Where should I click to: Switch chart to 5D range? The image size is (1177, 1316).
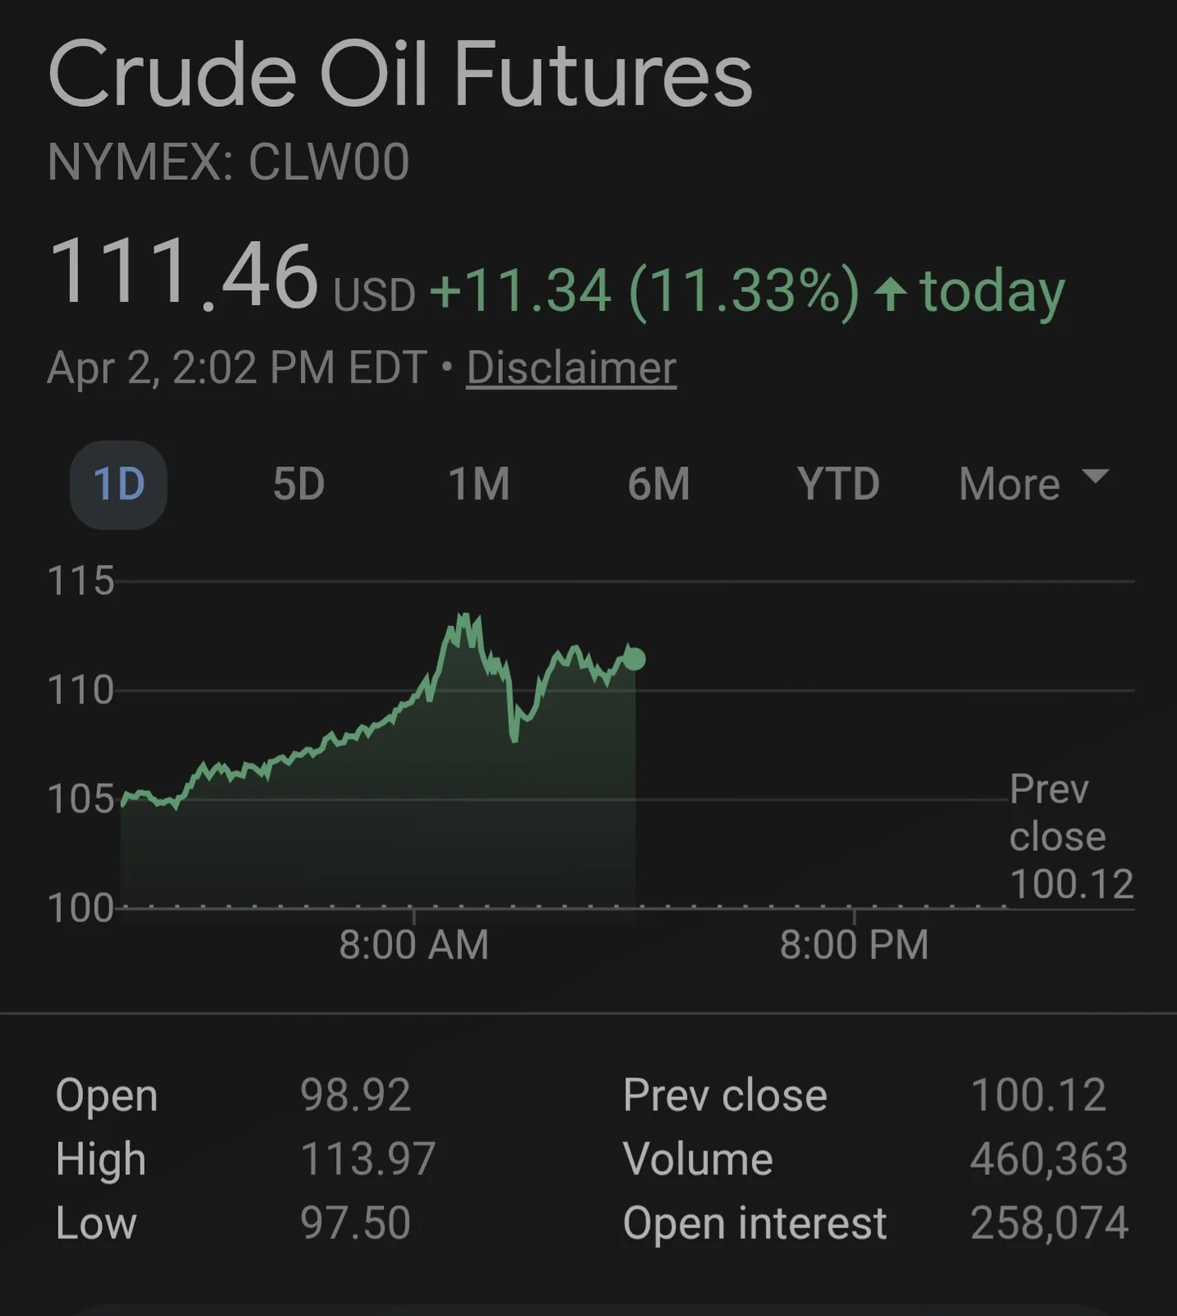point(298,484)
